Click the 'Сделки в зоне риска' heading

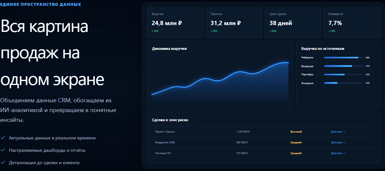click(170, 120)
